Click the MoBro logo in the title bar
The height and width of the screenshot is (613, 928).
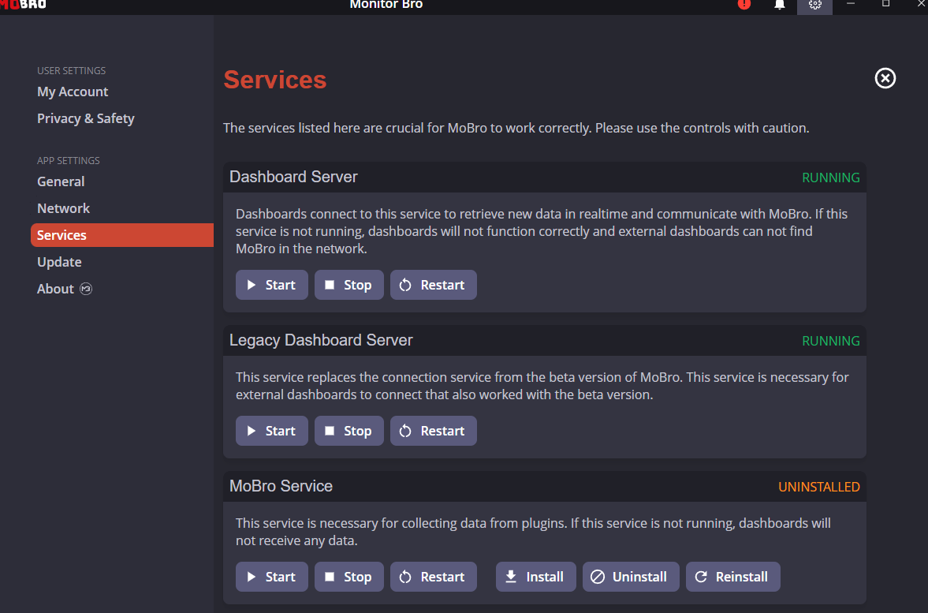[23, 4]
